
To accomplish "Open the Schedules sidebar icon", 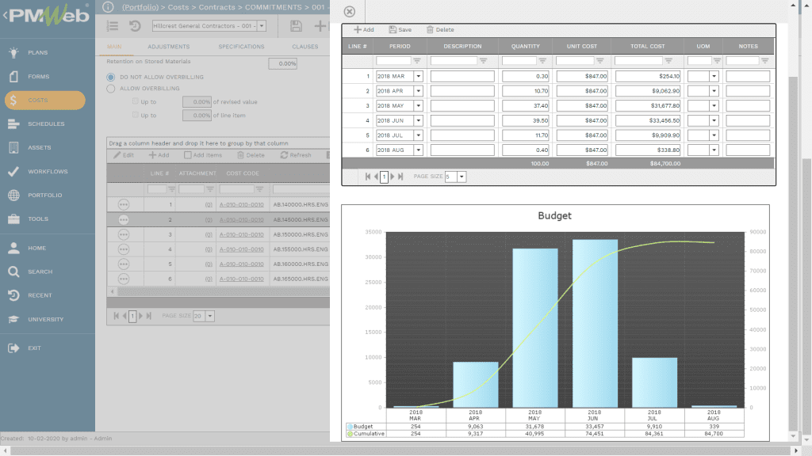I will [x=13, y=124].
